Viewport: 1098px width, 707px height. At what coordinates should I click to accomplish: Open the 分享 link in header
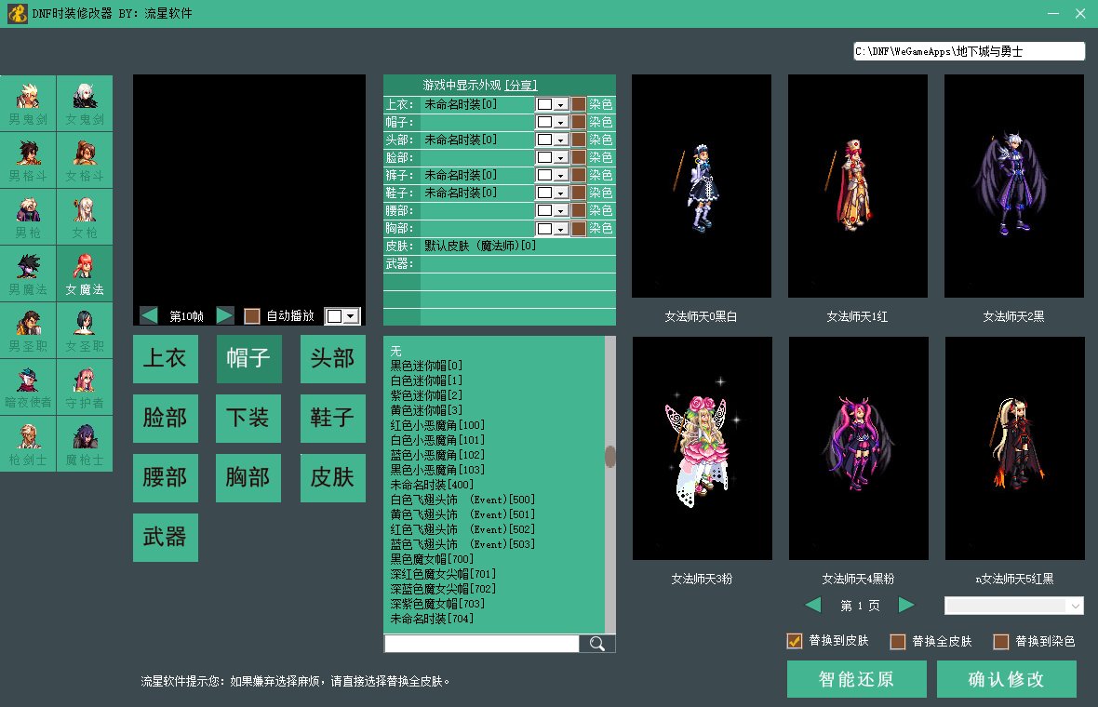point(521,86)
